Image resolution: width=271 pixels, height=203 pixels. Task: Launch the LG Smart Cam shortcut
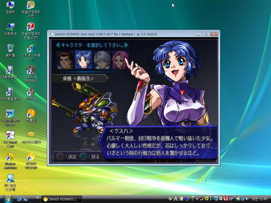10,139
